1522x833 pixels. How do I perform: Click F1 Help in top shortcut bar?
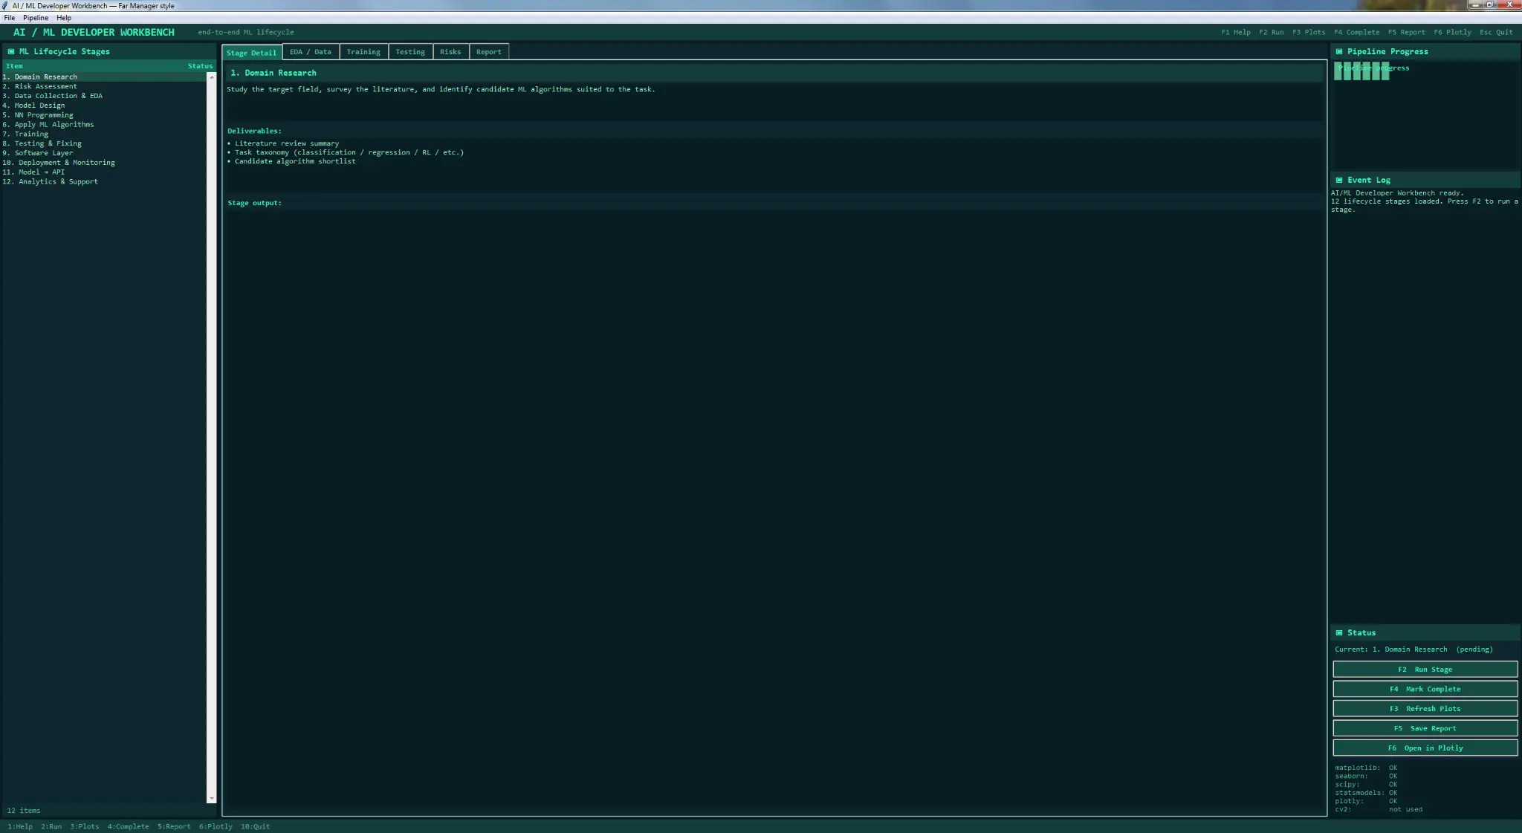click(1236, 32)
